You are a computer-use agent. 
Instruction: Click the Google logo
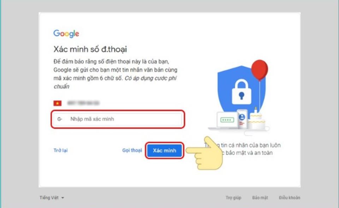66,33
